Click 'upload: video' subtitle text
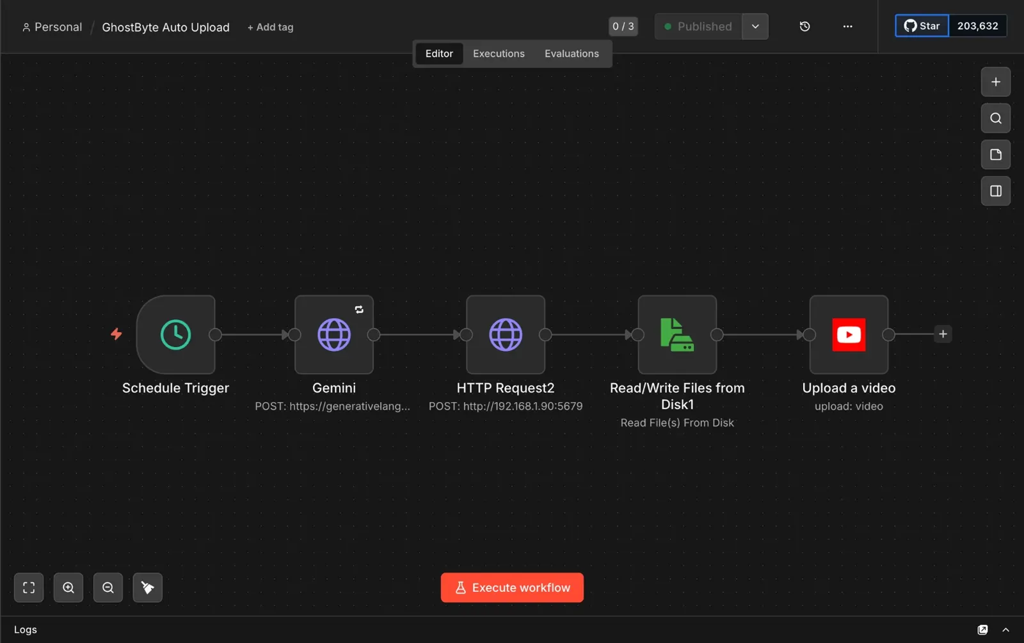Image resolution: width=1024 pixels, height=643 pixels. 849,406
